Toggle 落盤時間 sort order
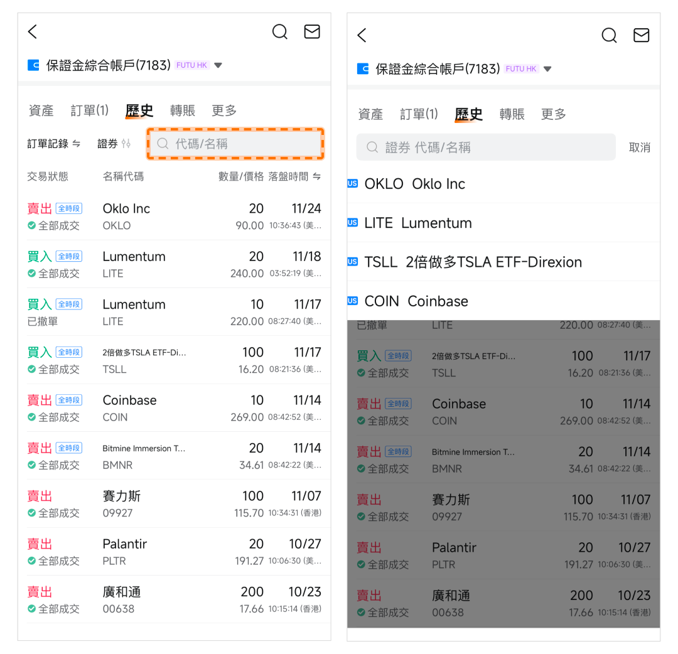This screenshot has width=678, height=654. 317,176
